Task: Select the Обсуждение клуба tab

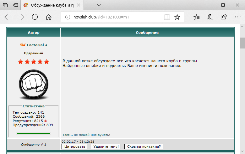Action: (x=50, y=5)
